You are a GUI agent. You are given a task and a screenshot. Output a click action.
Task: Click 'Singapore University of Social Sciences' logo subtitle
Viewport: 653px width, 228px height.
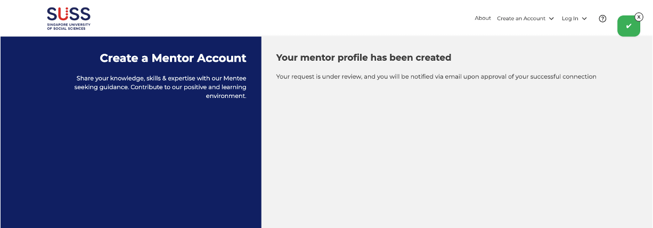tap(68, 26)
